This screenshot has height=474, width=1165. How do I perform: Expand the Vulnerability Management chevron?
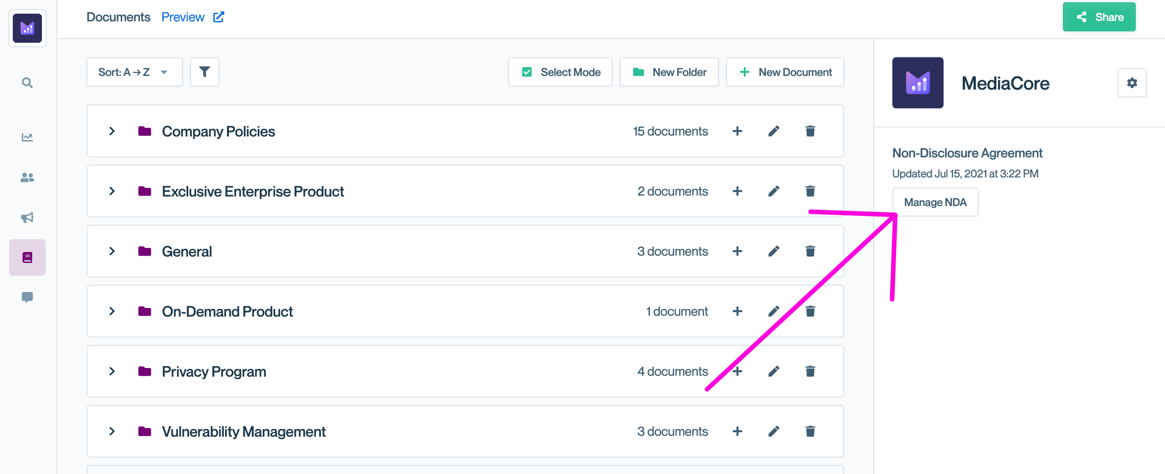(112, 431)
